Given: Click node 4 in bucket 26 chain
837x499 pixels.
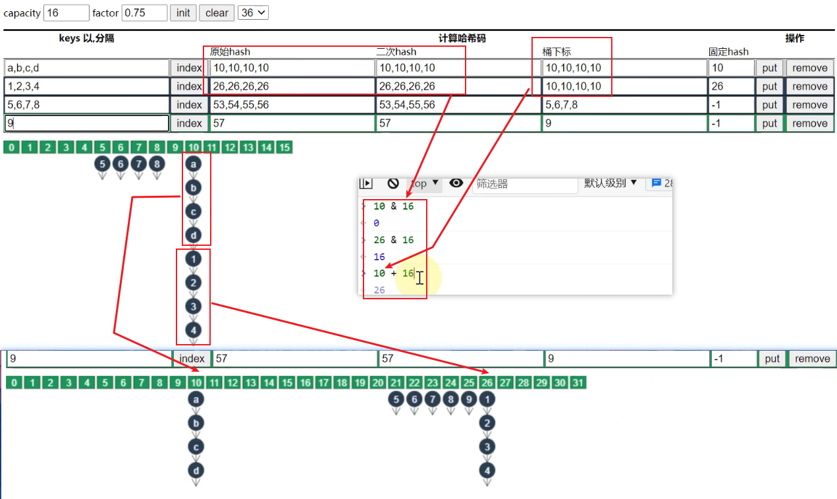Looking at the screenshot, I should [487, 471].
